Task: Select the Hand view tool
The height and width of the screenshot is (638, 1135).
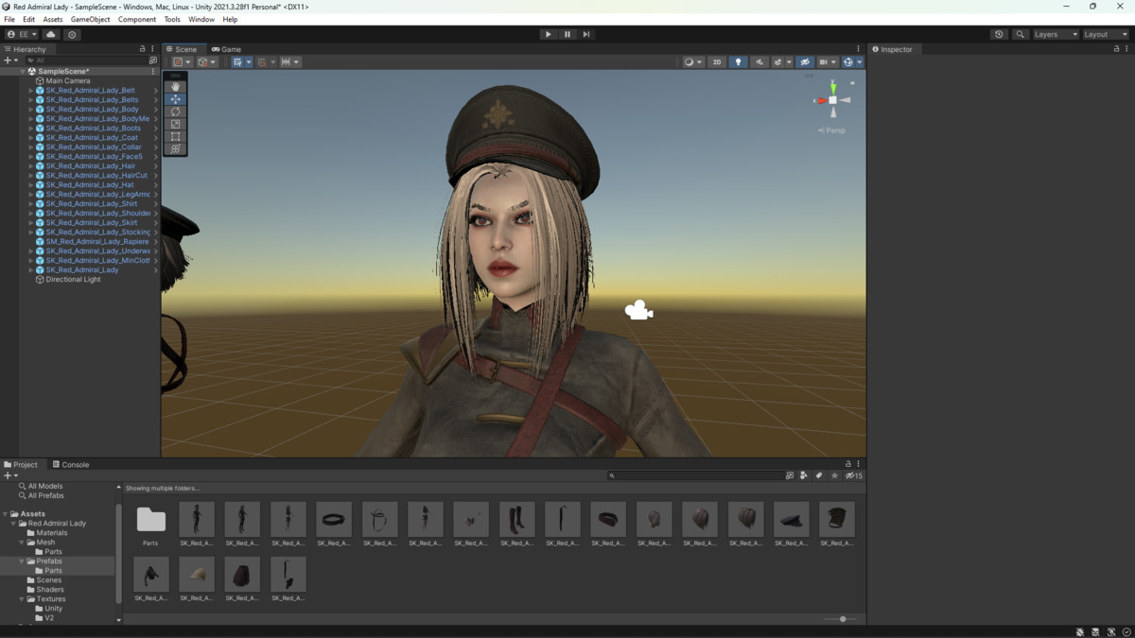Action: point(176,87)
